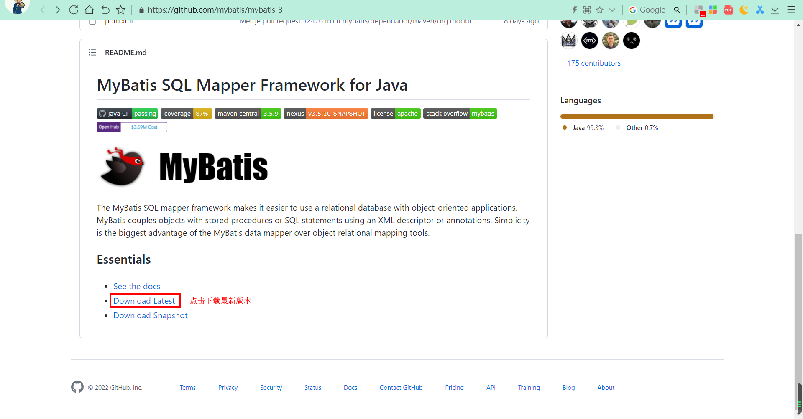Open the colorful four-squares app icon
This screenshot has height=419, width=803.
(x=713, y=10)
